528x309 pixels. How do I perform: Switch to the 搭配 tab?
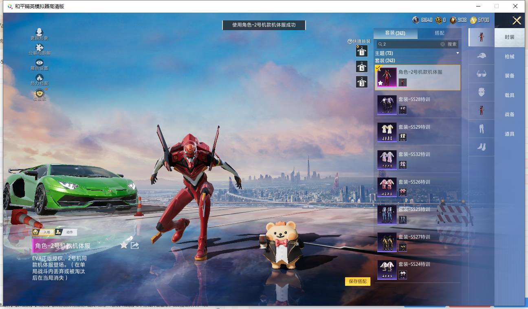[440, 33]
